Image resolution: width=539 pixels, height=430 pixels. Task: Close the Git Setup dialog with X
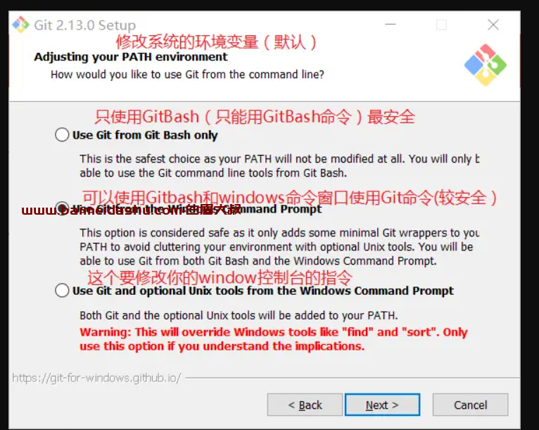pyautogui.click(x=493, y=25)
